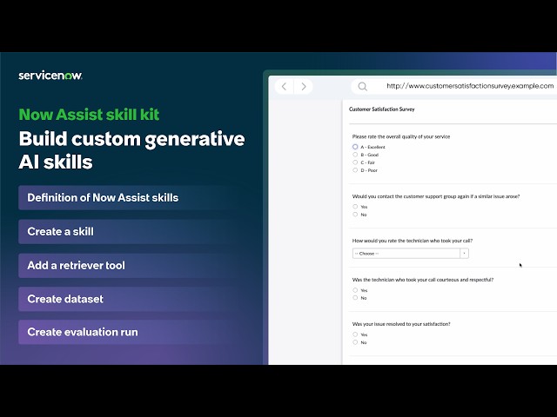Open the technician rating '-- Choose --' dropdown
Viewport: 557px width, 417px height.
[410, 253]
